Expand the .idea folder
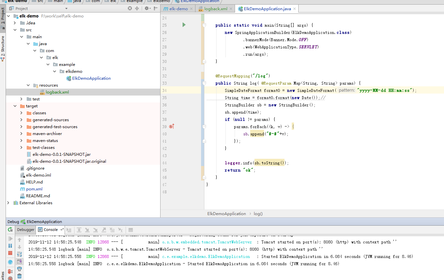Screen dimensions: 444x280 point(15,23)
